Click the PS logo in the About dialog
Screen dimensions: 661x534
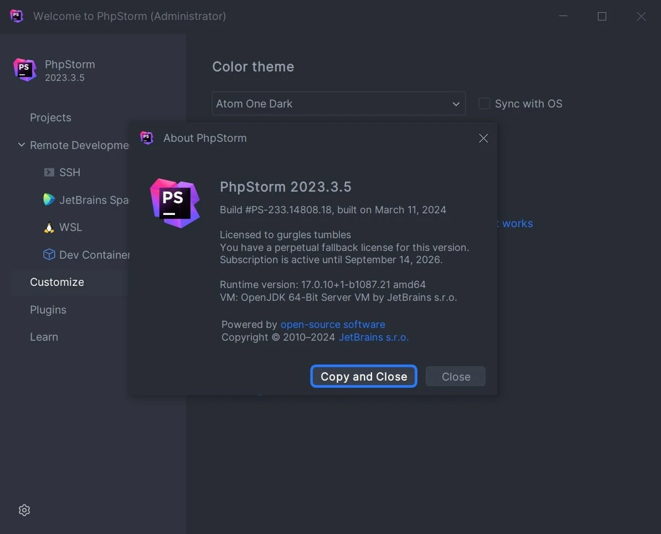(175, 203)
